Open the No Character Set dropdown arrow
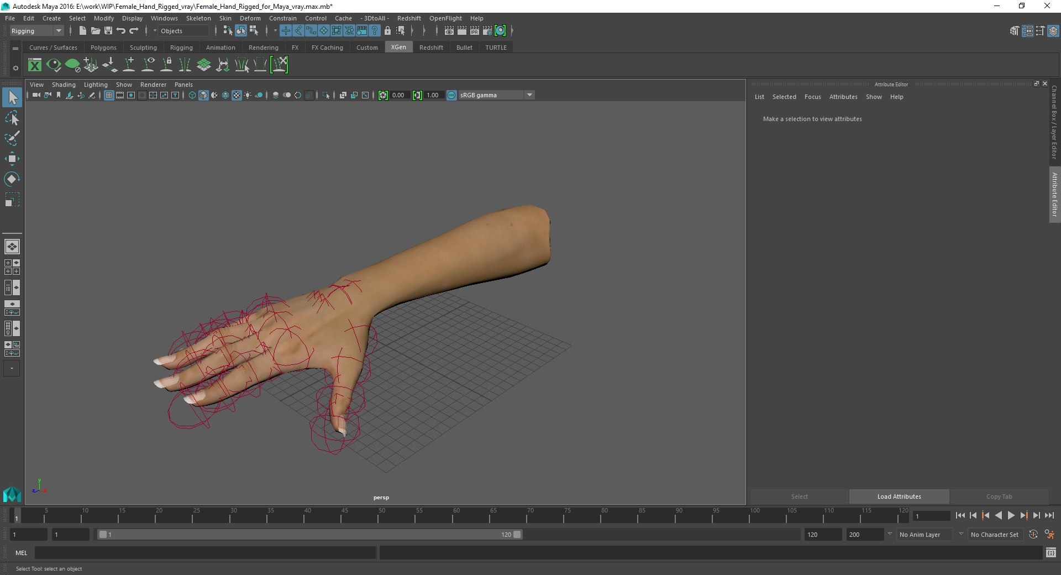1061x575 pixels. (x=961, y=534)
